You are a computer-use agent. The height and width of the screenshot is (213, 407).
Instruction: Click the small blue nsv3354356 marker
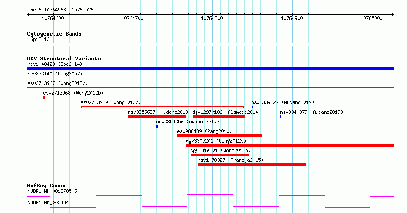[157, 126]
